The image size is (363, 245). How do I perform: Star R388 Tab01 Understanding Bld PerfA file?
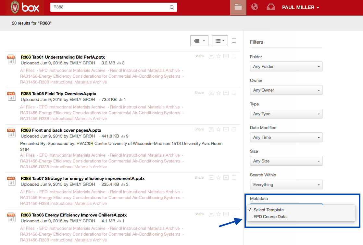pyautogui.click(x=219, y=56)
